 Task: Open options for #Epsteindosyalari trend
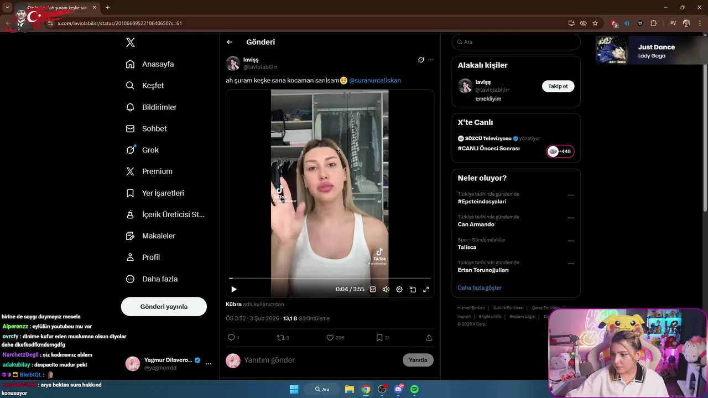[571, 195]
